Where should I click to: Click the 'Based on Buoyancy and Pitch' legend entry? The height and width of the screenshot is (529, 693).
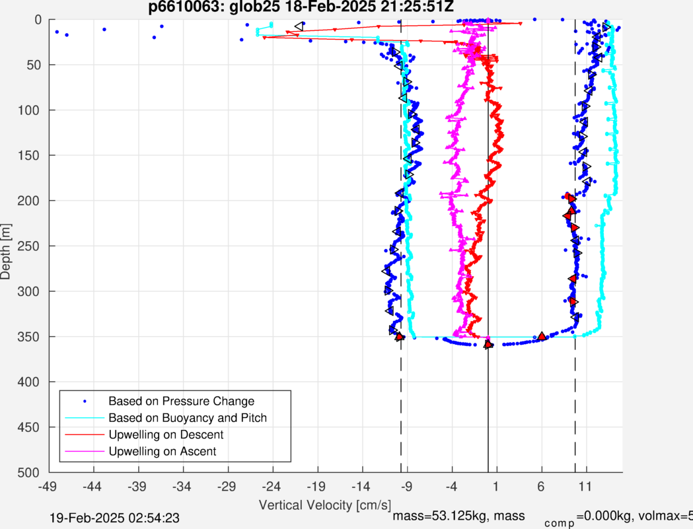(188, 418)
